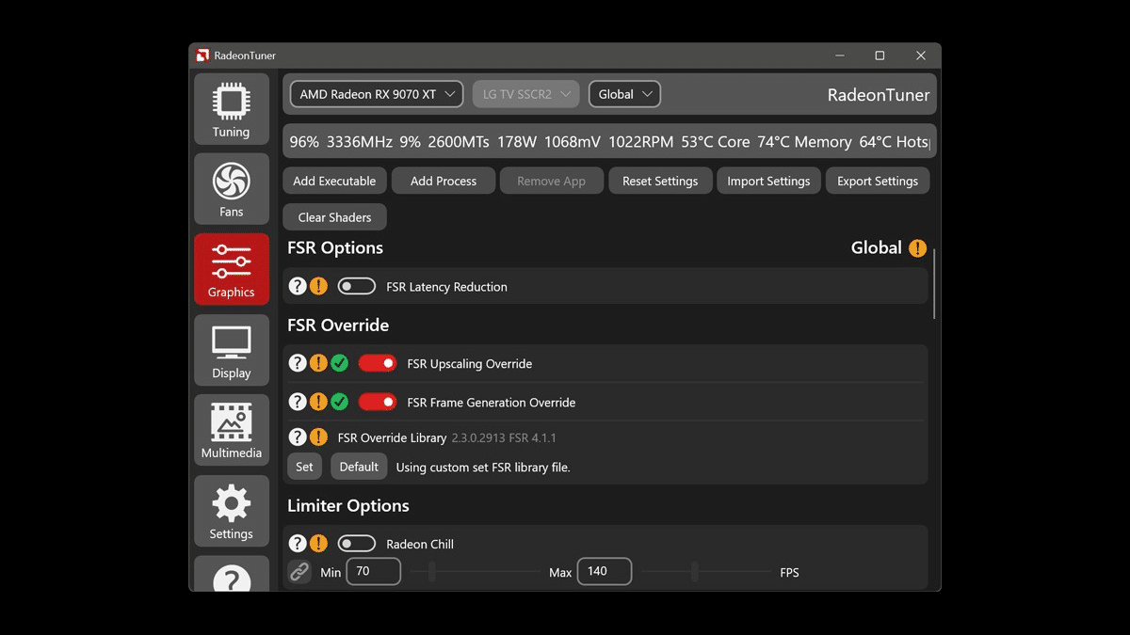The height and width of the screenshot is (635, 1130).
Task: Click the Default FSR library button
Action: pyautogui.click(x=359, y=467)
